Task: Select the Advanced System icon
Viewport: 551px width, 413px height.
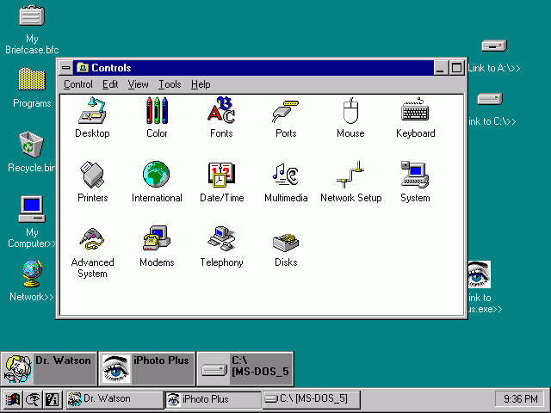Action: pyautogui.click(x=92, y=239)
